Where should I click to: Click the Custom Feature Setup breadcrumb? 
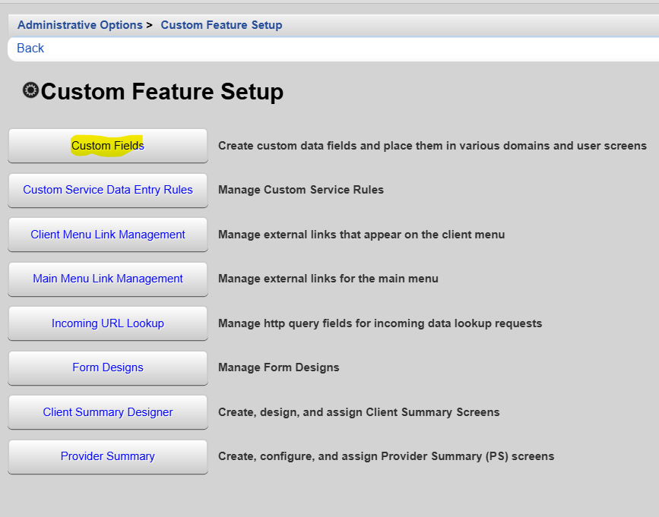click(x=221, y=25)
